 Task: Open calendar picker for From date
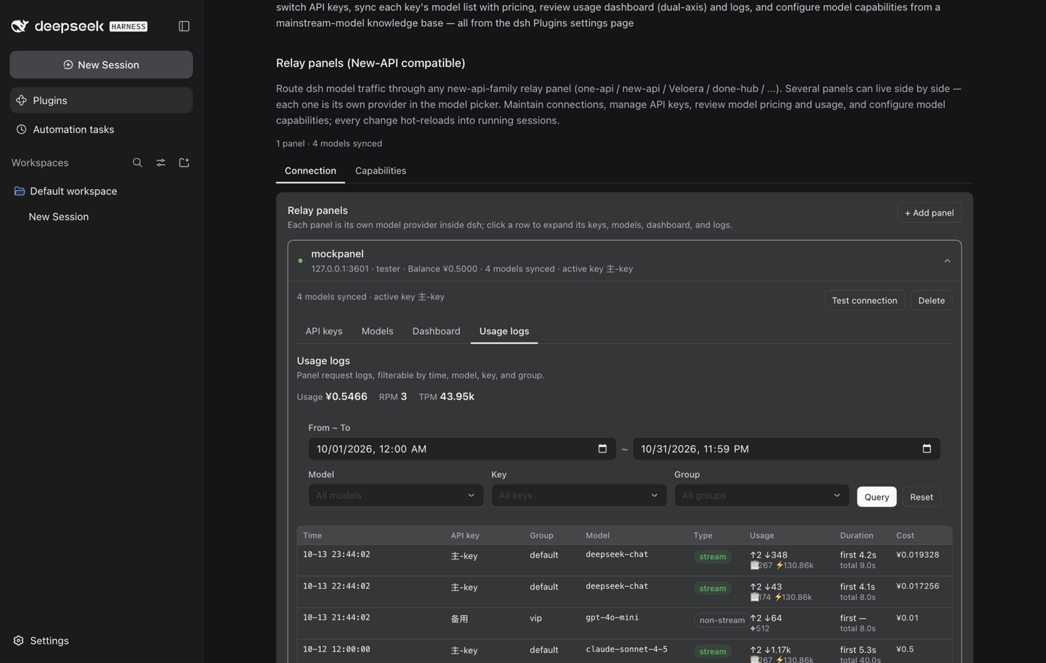coord(602,449)
